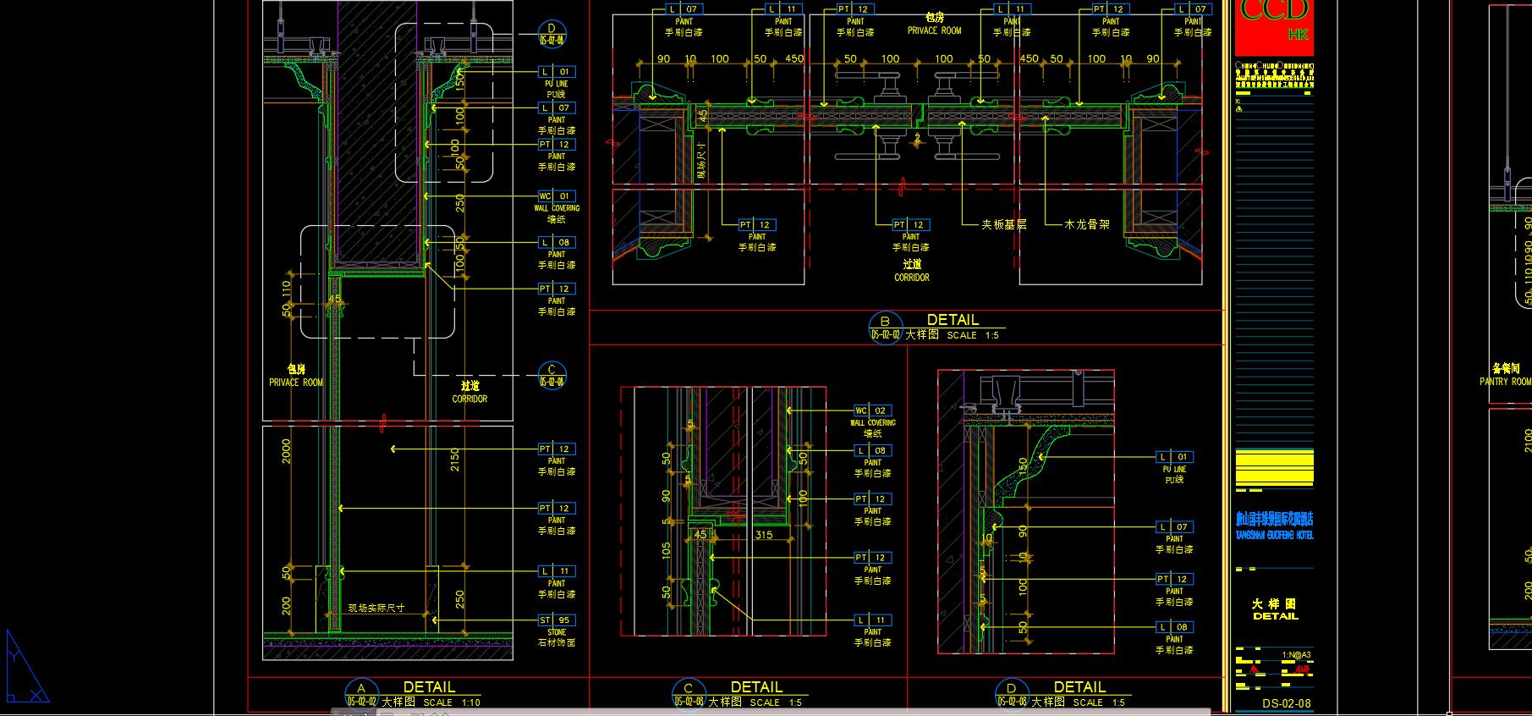Select the CORRIDOR label in detail B

coord(912,278)
